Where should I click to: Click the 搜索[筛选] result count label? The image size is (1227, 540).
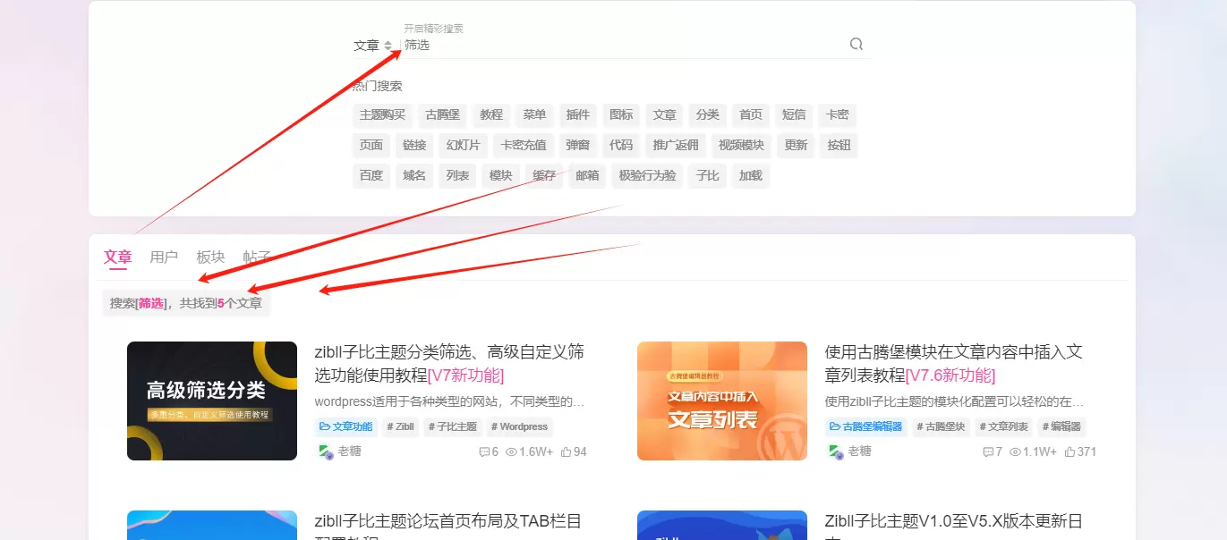pos(186,304)
